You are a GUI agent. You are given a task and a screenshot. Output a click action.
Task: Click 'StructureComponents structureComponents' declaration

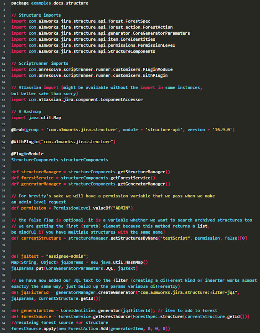pyautogui.click(x=60, y=160)
